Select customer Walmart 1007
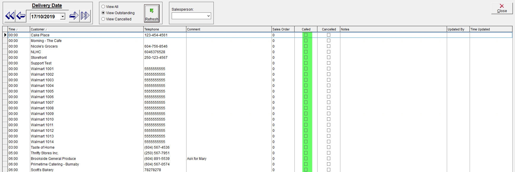The height and width of the screenshot is (172, 515). click(87, 102)
